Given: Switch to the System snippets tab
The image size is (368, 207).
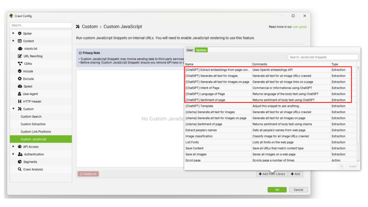Looking at the screenshot, I should tap(201, 50).
